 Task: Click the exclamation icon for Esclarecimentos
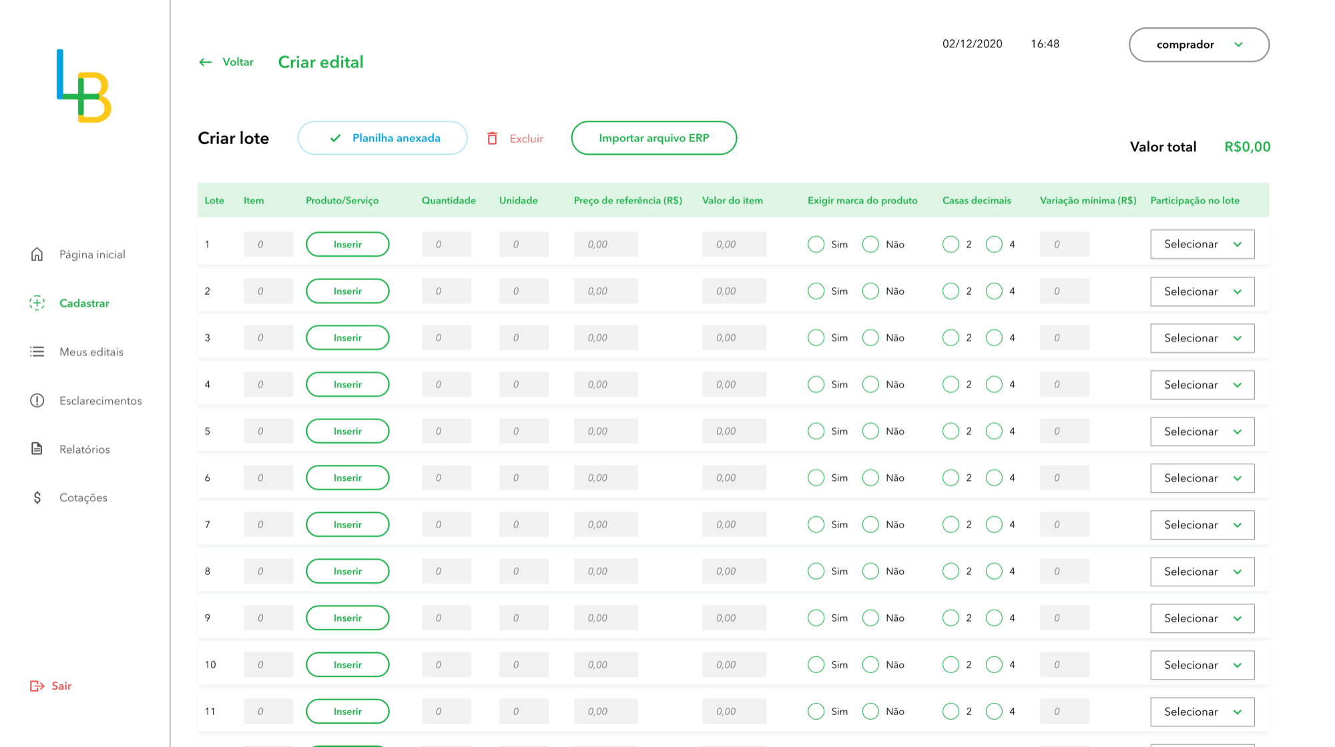click(x=37, y=400)
